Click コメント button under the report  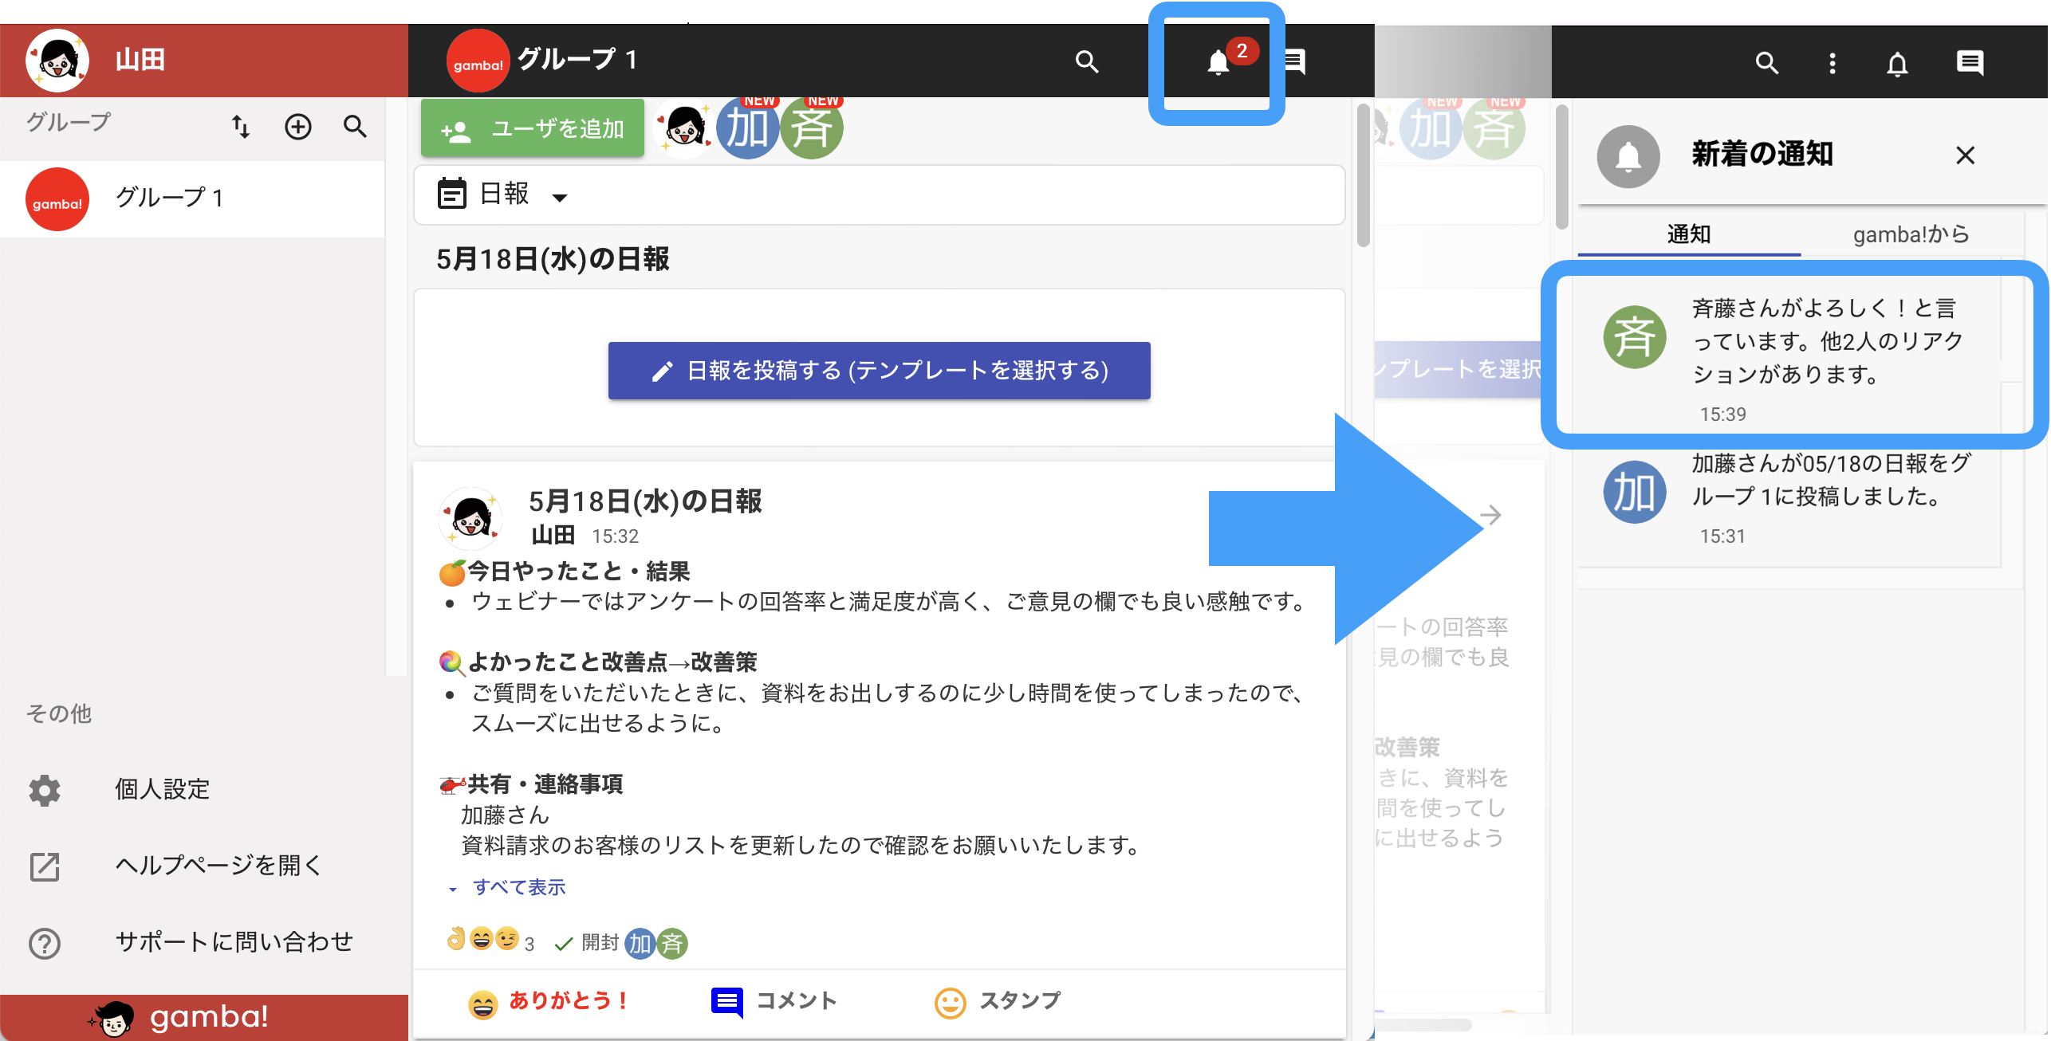[x=774, y=1002]
